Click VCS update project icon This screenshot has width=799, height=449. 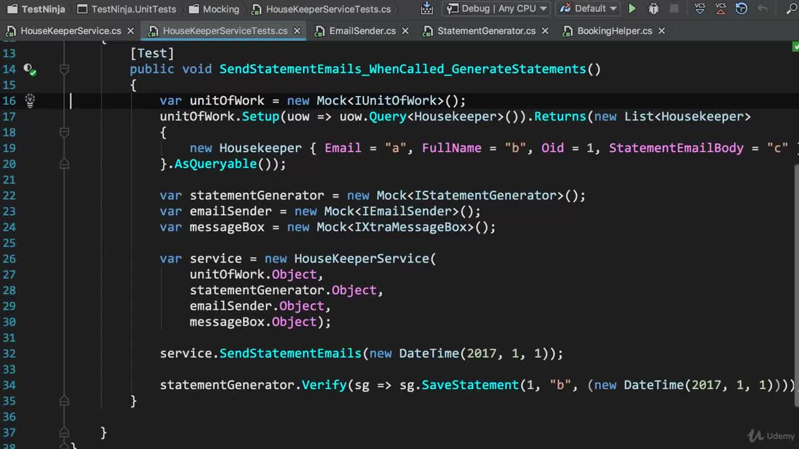[700, 9]
